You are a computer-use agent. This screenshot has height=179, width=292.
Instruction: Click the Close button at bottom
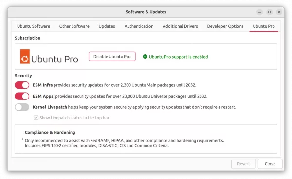click(x=270, y=164)
